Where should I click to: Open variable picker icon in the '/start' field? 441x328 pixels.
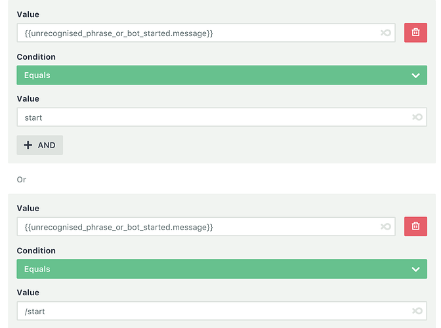click(417, 311)
